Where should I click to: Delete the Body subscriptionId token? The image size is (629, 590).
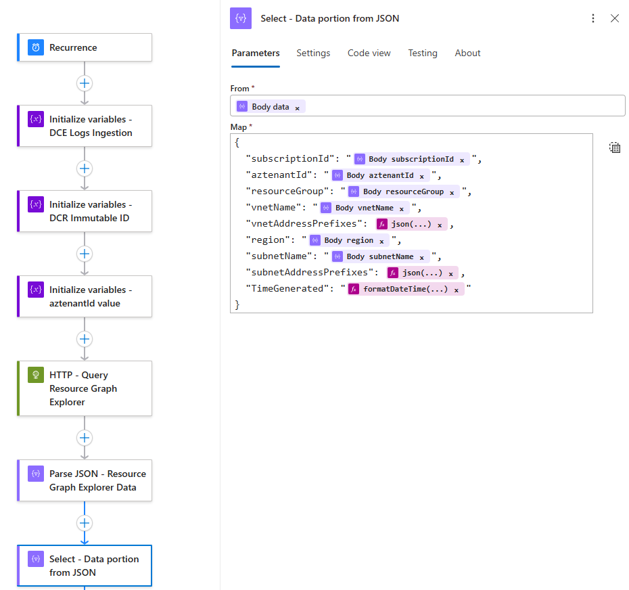click(x=462, y=160)
